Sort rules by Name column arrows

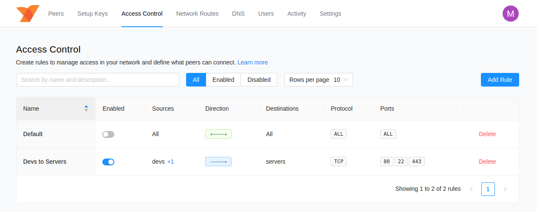(86, 109)
